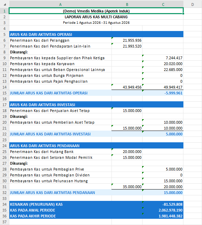The width and height of the screenshot is (202, 225).
Task: Click the Select All corner triangle
Action: coord(5,4)
